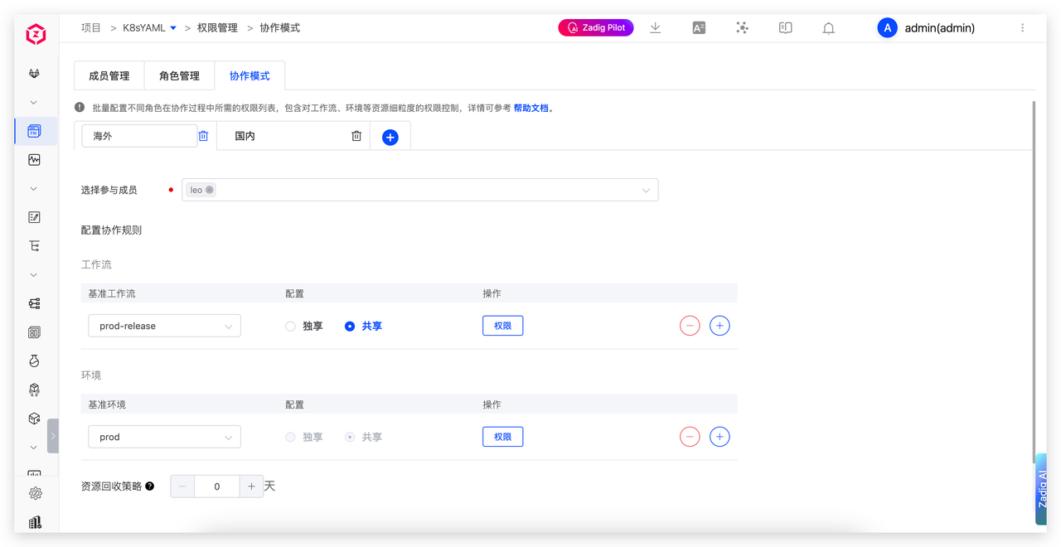Open the prod base environment dropdown

click(164, 437)
